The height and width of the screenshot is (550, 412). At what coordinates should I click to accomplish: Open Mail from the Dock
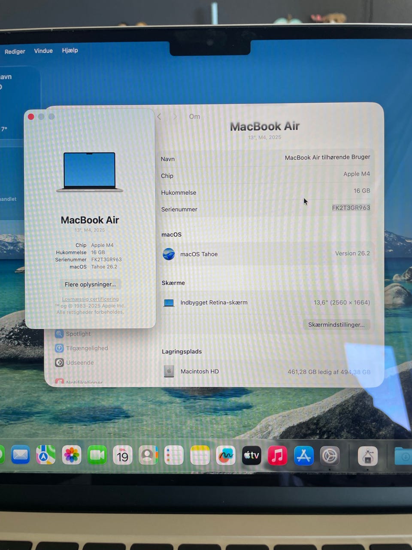(x=20, y=455)
